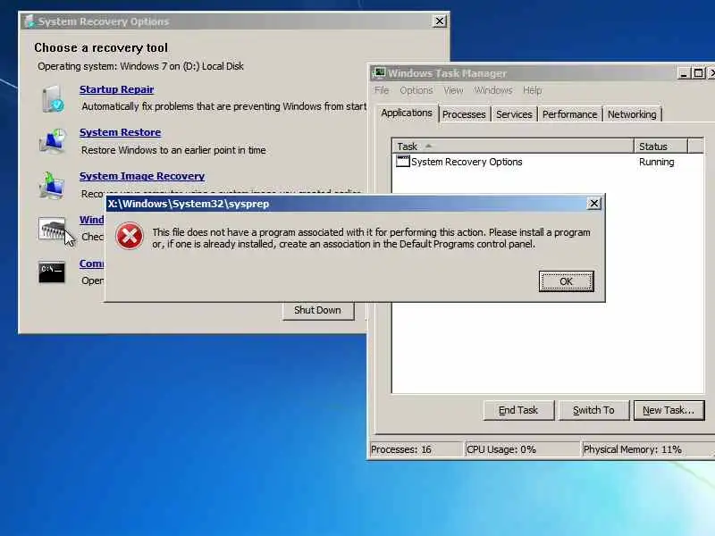715x536 pixels.
Task: Close the sysprep error dialog
Action: click(x=593, y=204)
